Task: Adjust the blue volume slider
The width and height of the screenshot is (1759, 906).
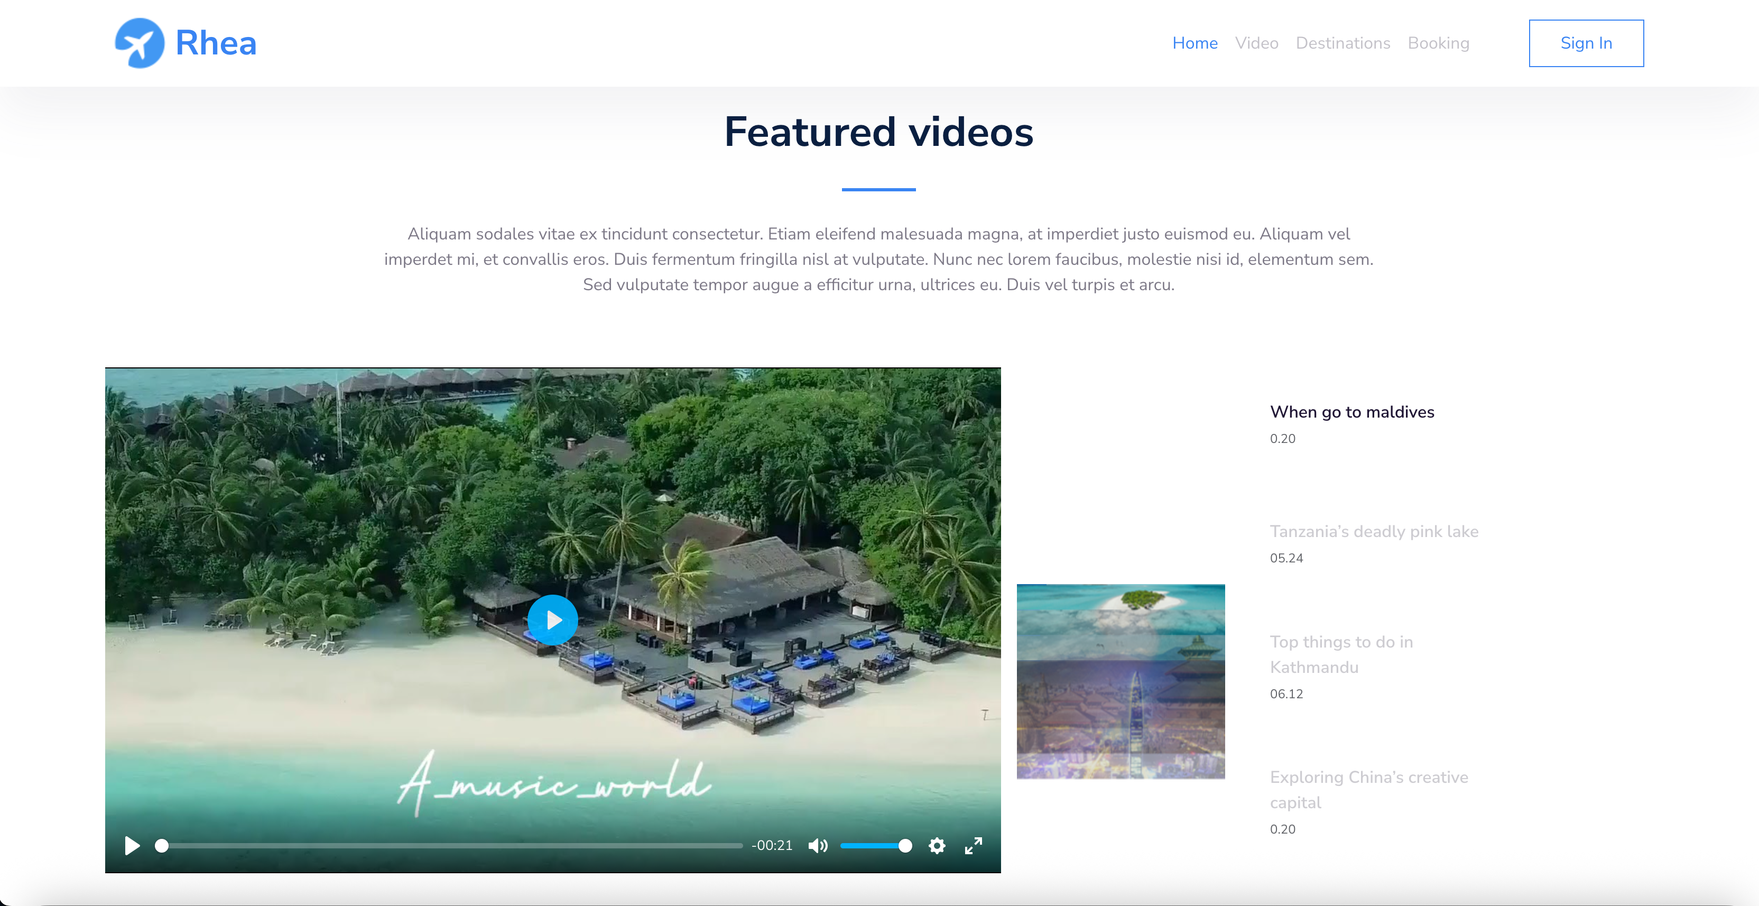Action: tap(875, 846)
